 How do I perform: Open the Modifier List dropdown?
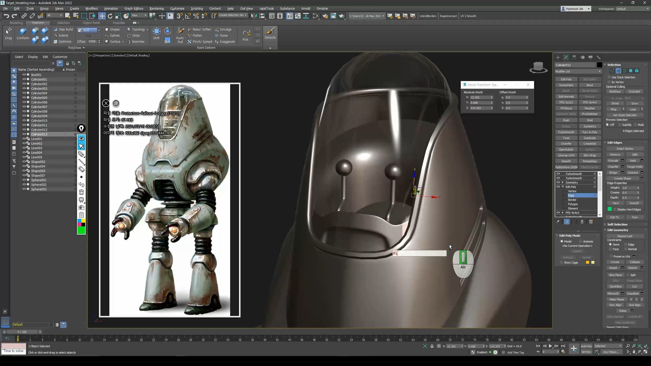[578, 71]
